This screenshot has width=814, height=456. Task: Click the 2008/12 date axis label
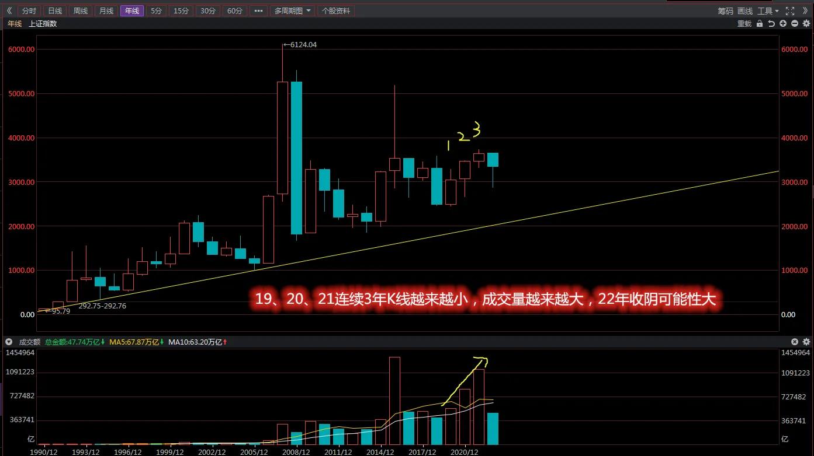click(296, 451)
